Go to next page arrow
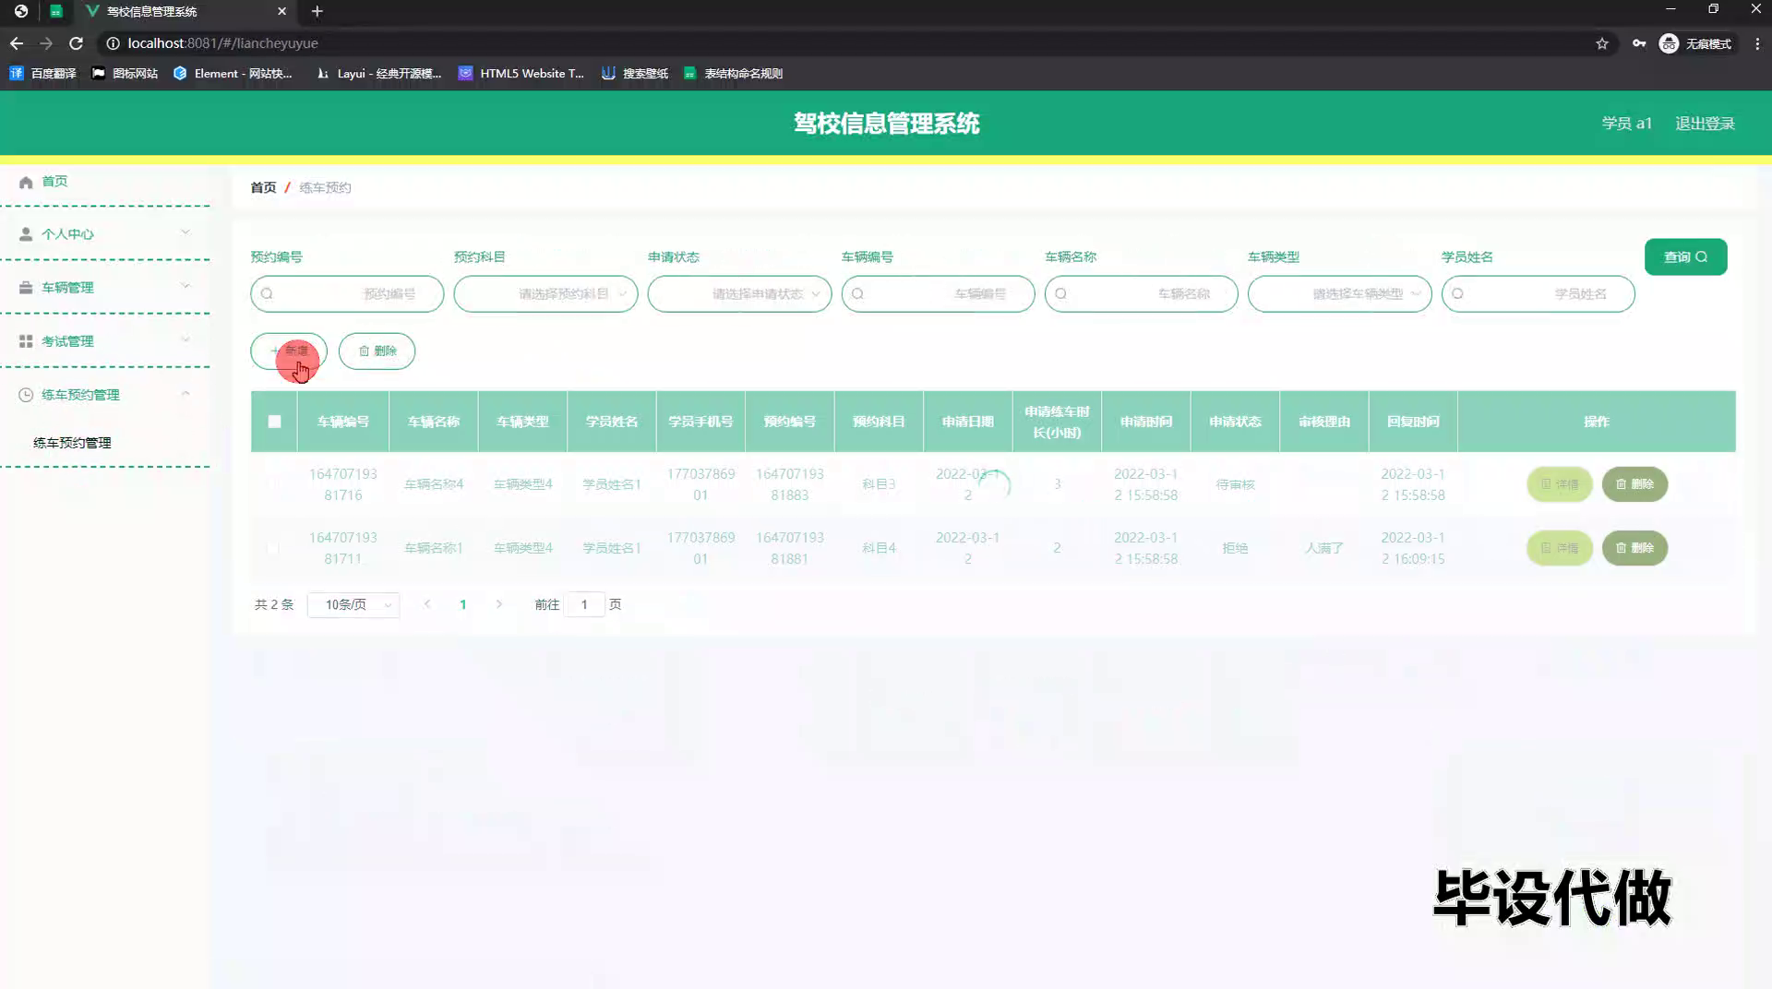The image size is (1772, 989). click(x=499, y=604)
